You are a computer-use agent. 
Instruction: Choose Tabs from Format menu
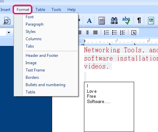(30, 46)
